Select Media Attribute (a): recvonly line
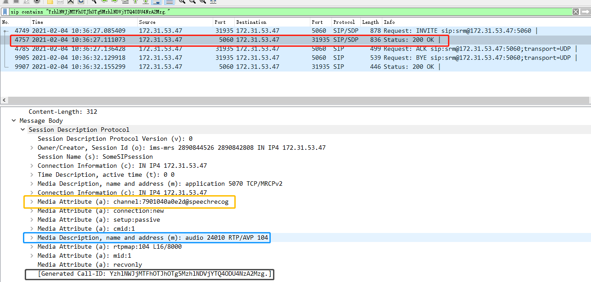 click(x=90, y=264)
